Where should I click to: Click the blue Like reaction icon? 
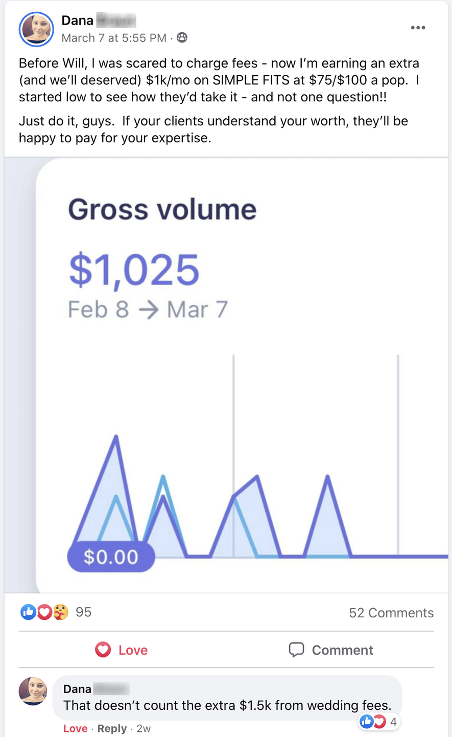pyautogui.click(x=28, y=612)
